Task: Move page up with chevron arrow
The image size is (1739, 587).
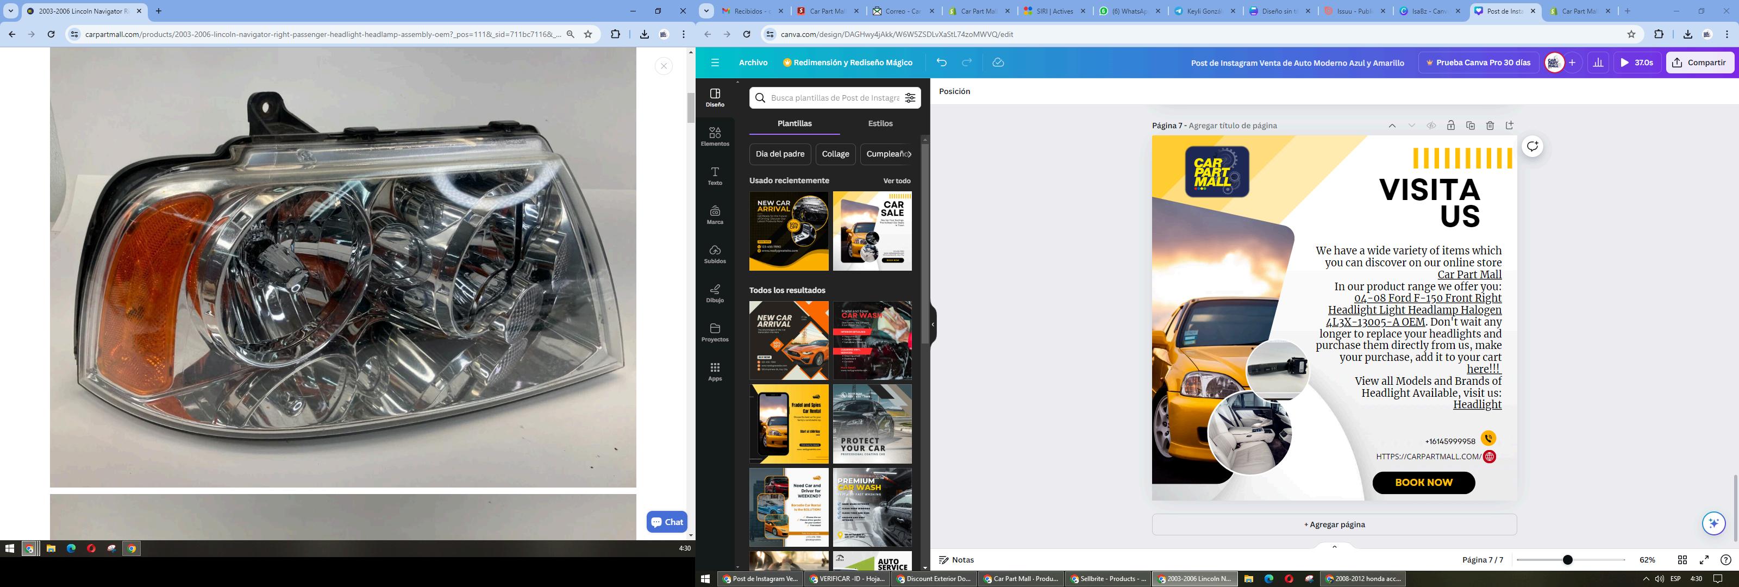Action: 1392,126
